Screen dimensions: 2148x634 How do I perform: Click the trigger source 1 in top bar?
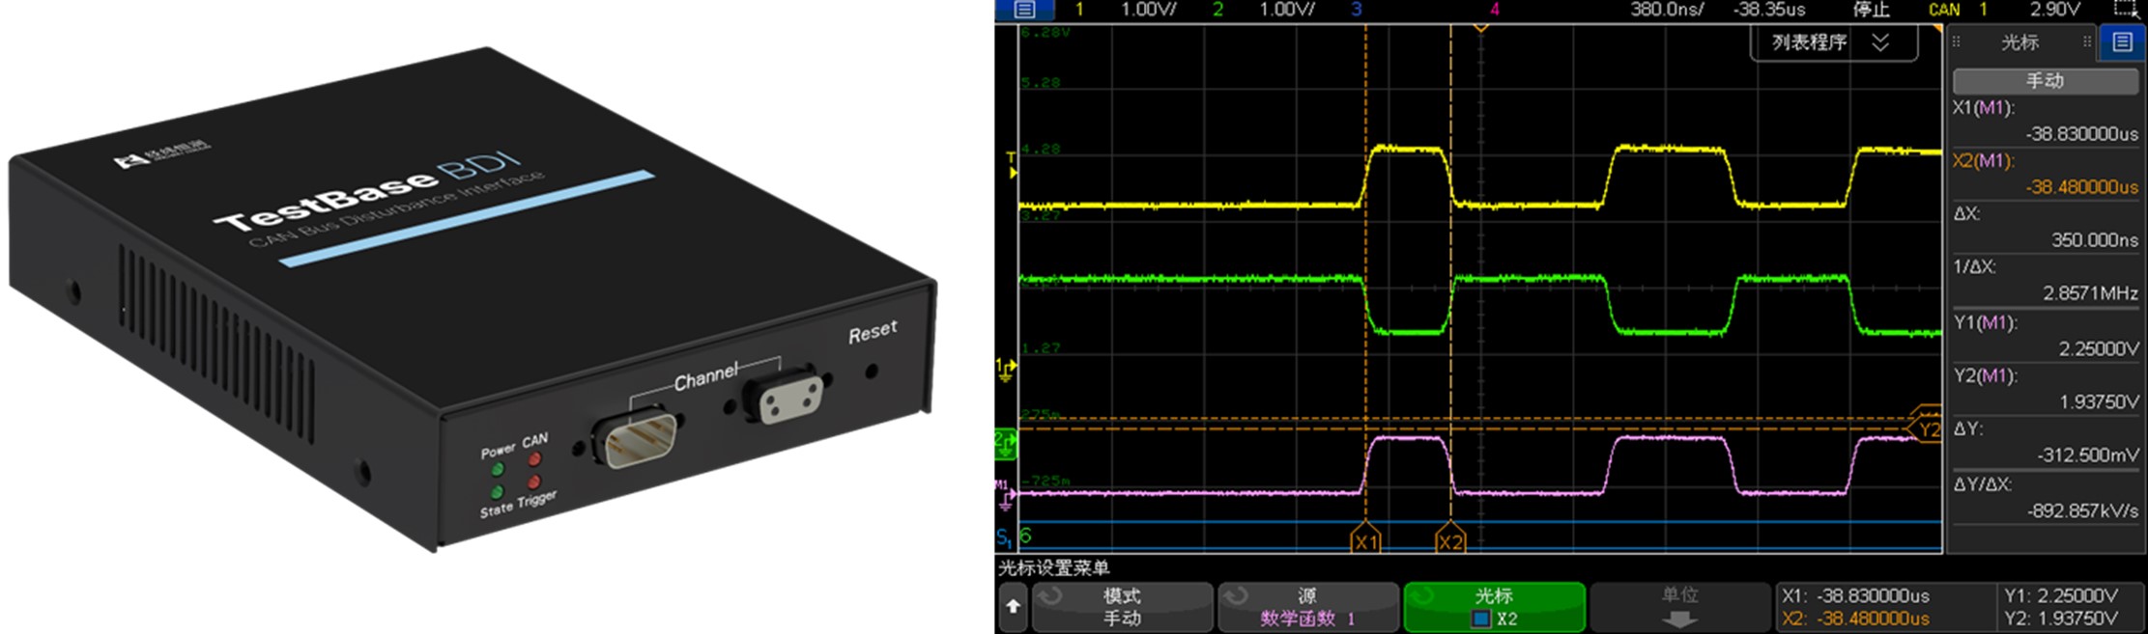click(x=1983, y=10)
